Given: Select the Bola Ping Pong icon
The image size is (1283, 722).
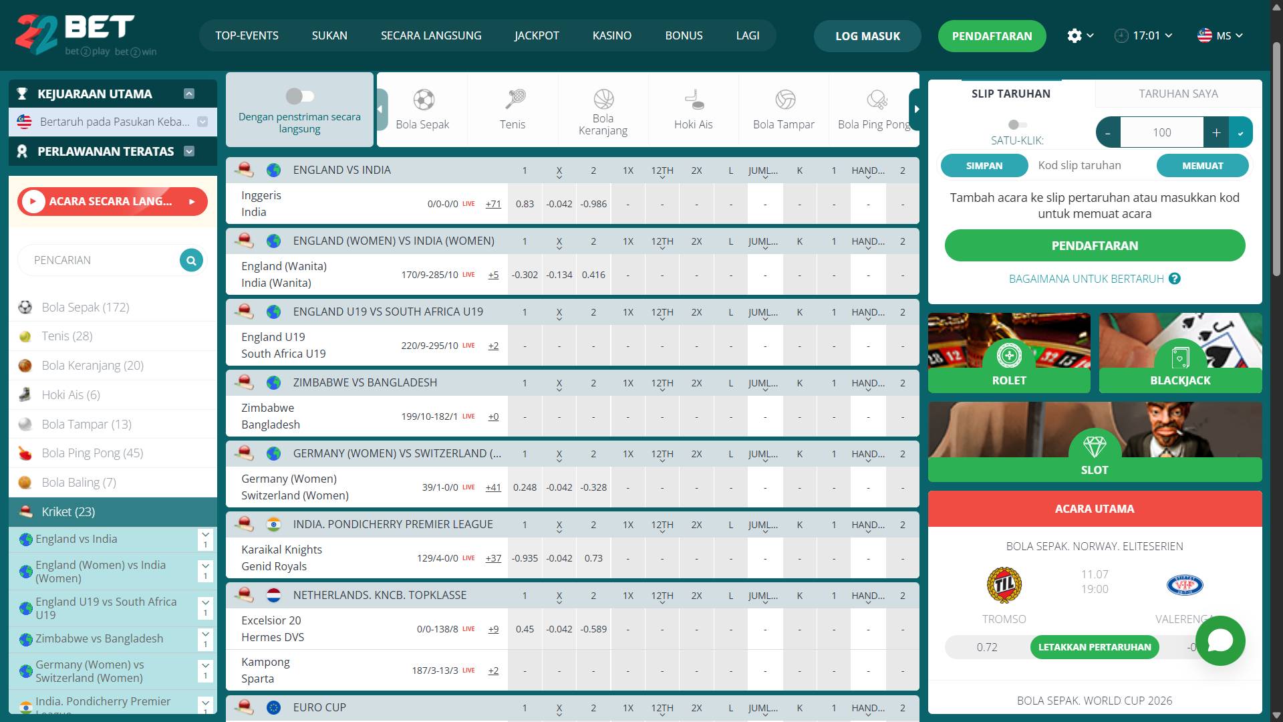Looking at the screenshot, I should point(876,100).
